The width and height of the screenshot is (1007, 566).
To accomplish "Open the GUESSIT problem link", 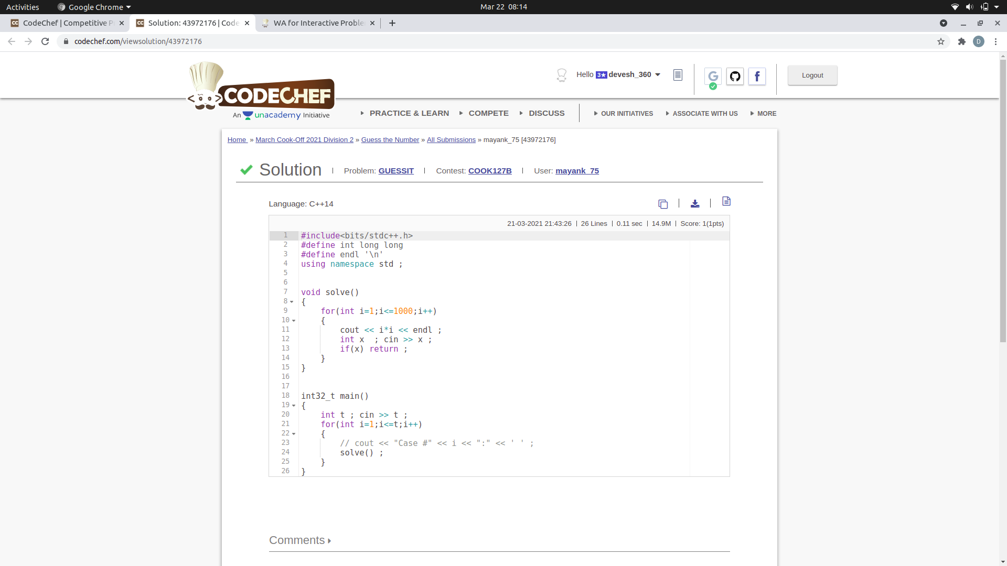I will click(x=396, y=170).
